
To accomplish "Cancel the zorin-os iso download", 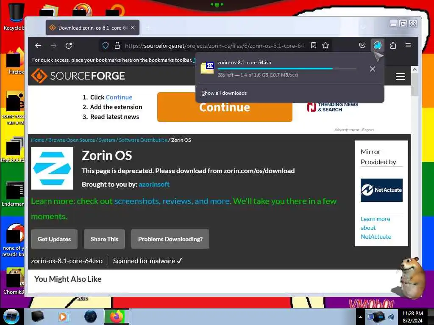I will (x=373, y=69).
